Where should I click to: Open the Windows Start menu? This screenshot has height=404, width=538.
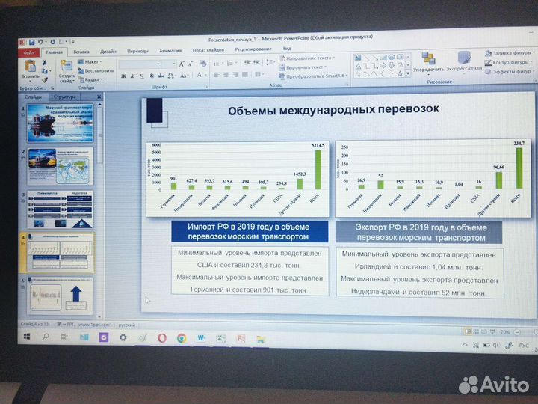pos(27,337)
